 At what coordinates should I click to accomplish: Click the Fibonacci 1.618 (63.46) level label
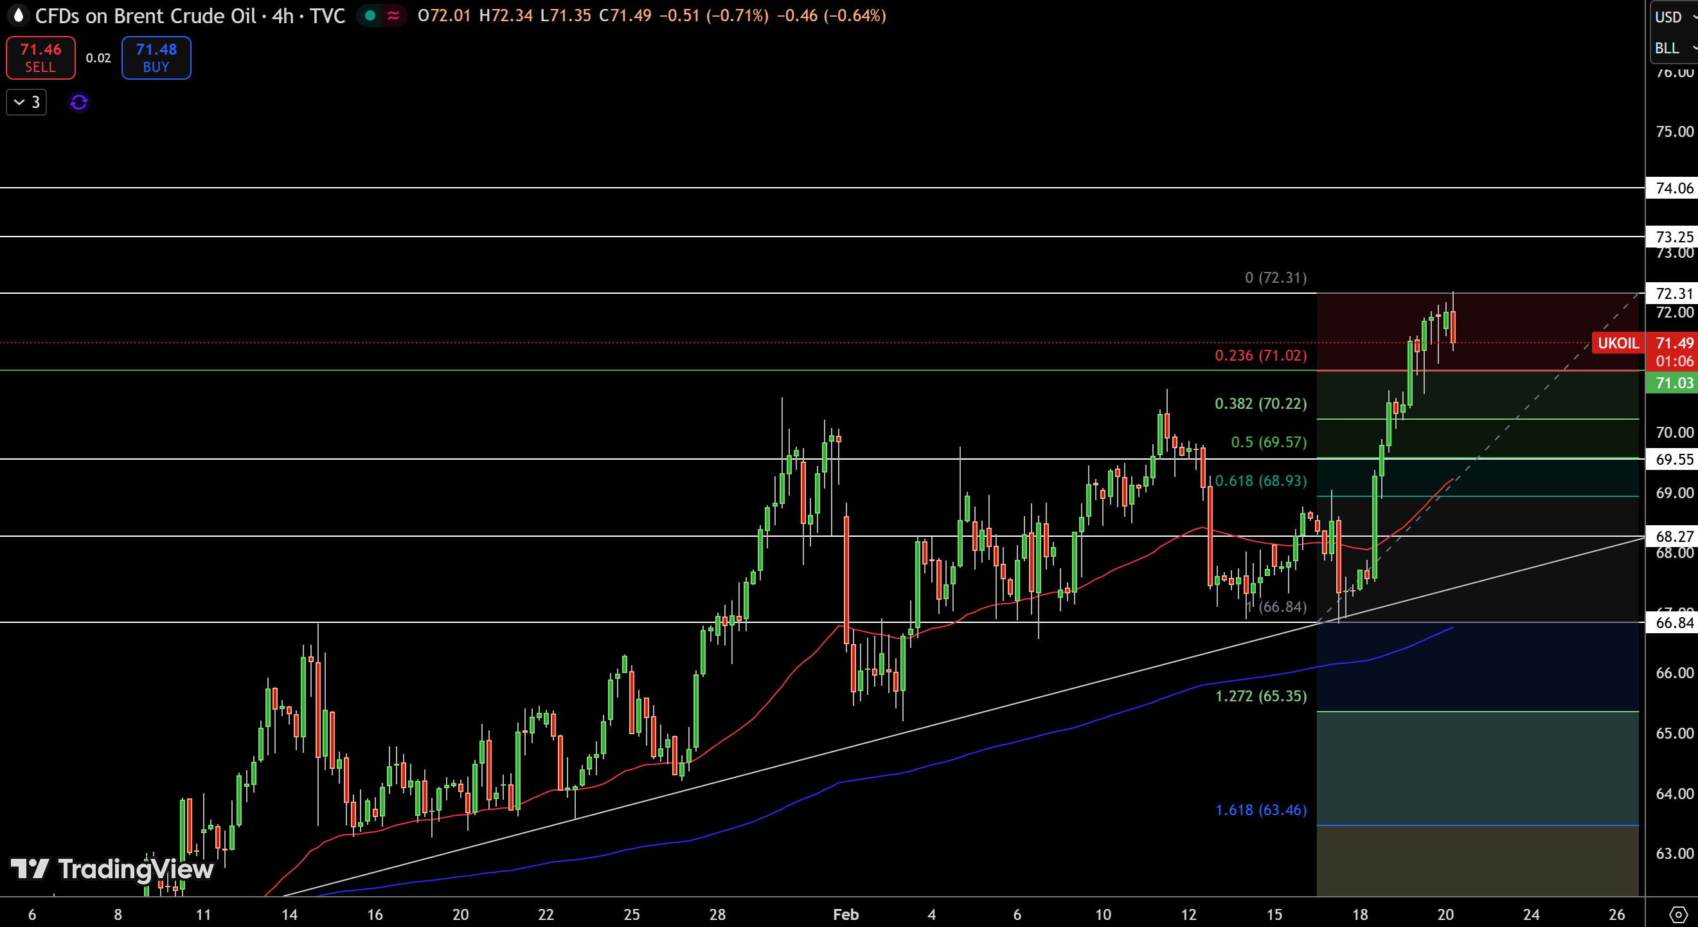[x=1260, y=810]
